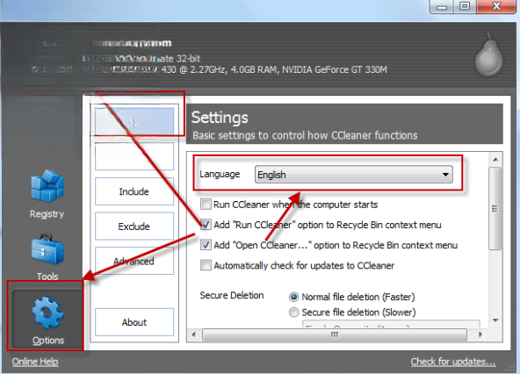This screenshot has width=520, height=374.
Task: Uncheck Add "Run CCleaner" Recycle Bin option
Action: point(206,225)
